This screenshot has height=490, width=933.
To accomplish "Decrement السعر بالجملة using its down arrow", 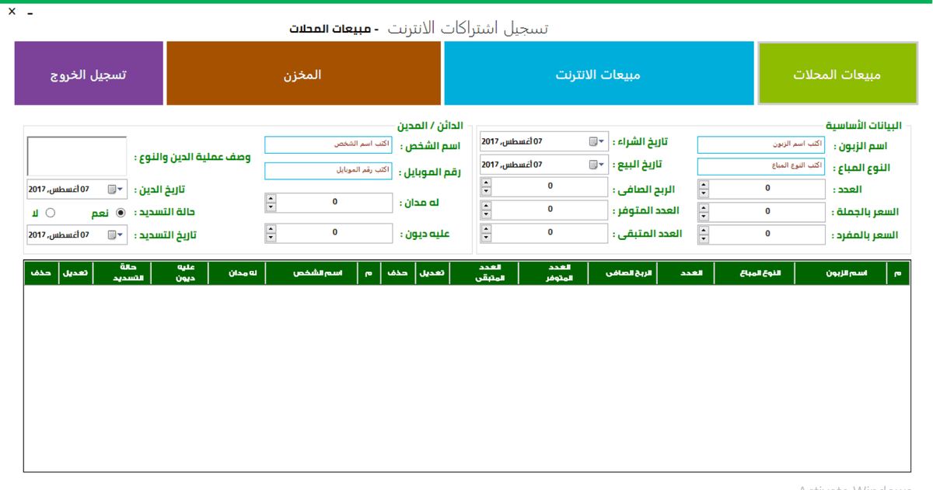I will [x=705, y=215].
